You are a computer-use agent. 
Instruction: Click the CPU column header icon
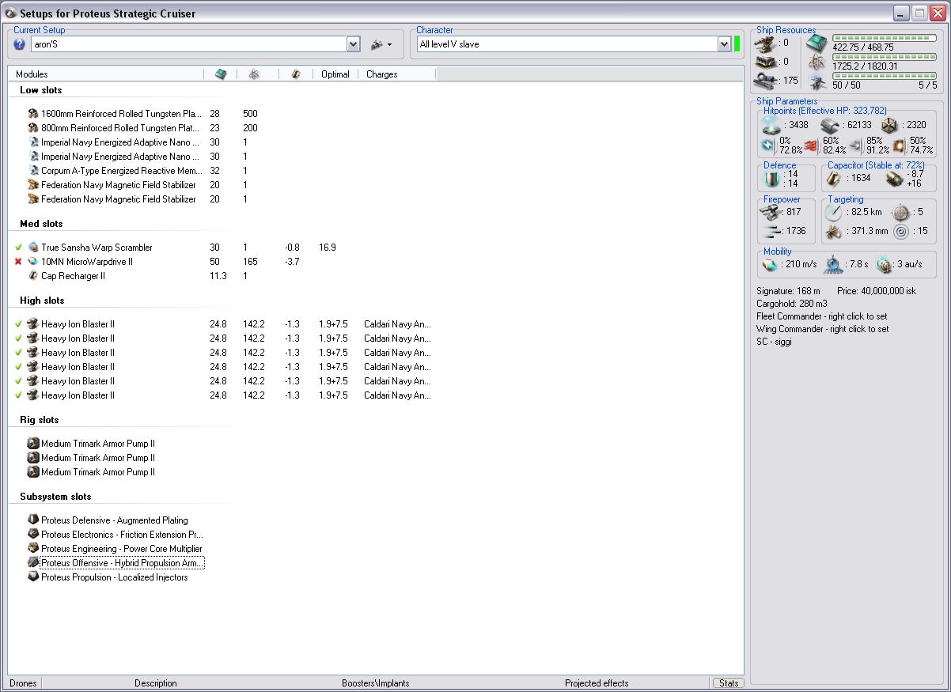tap(221, 74)
